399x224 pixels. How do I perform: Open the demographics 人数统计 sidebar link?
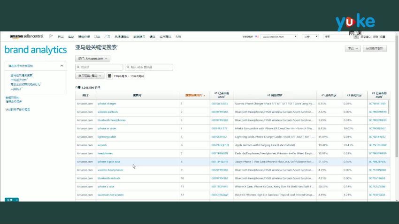pyautogui.click(x=16, y=89)
